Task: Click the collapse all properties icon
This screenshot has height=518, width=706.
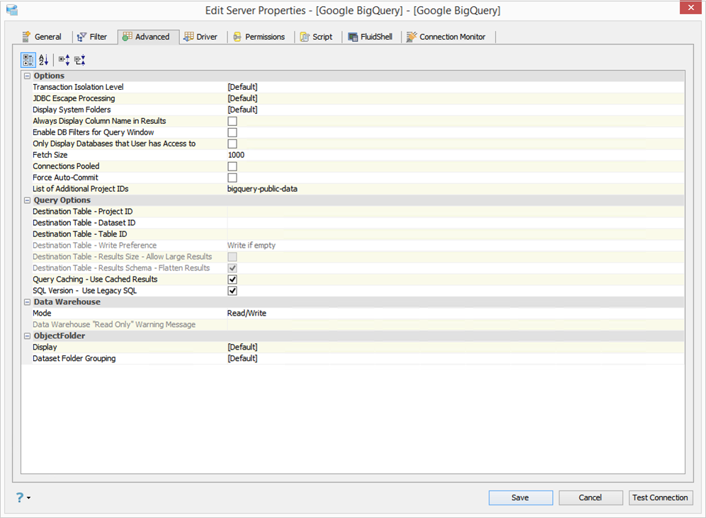Action: pyautogui.click(x=80, y=60)
